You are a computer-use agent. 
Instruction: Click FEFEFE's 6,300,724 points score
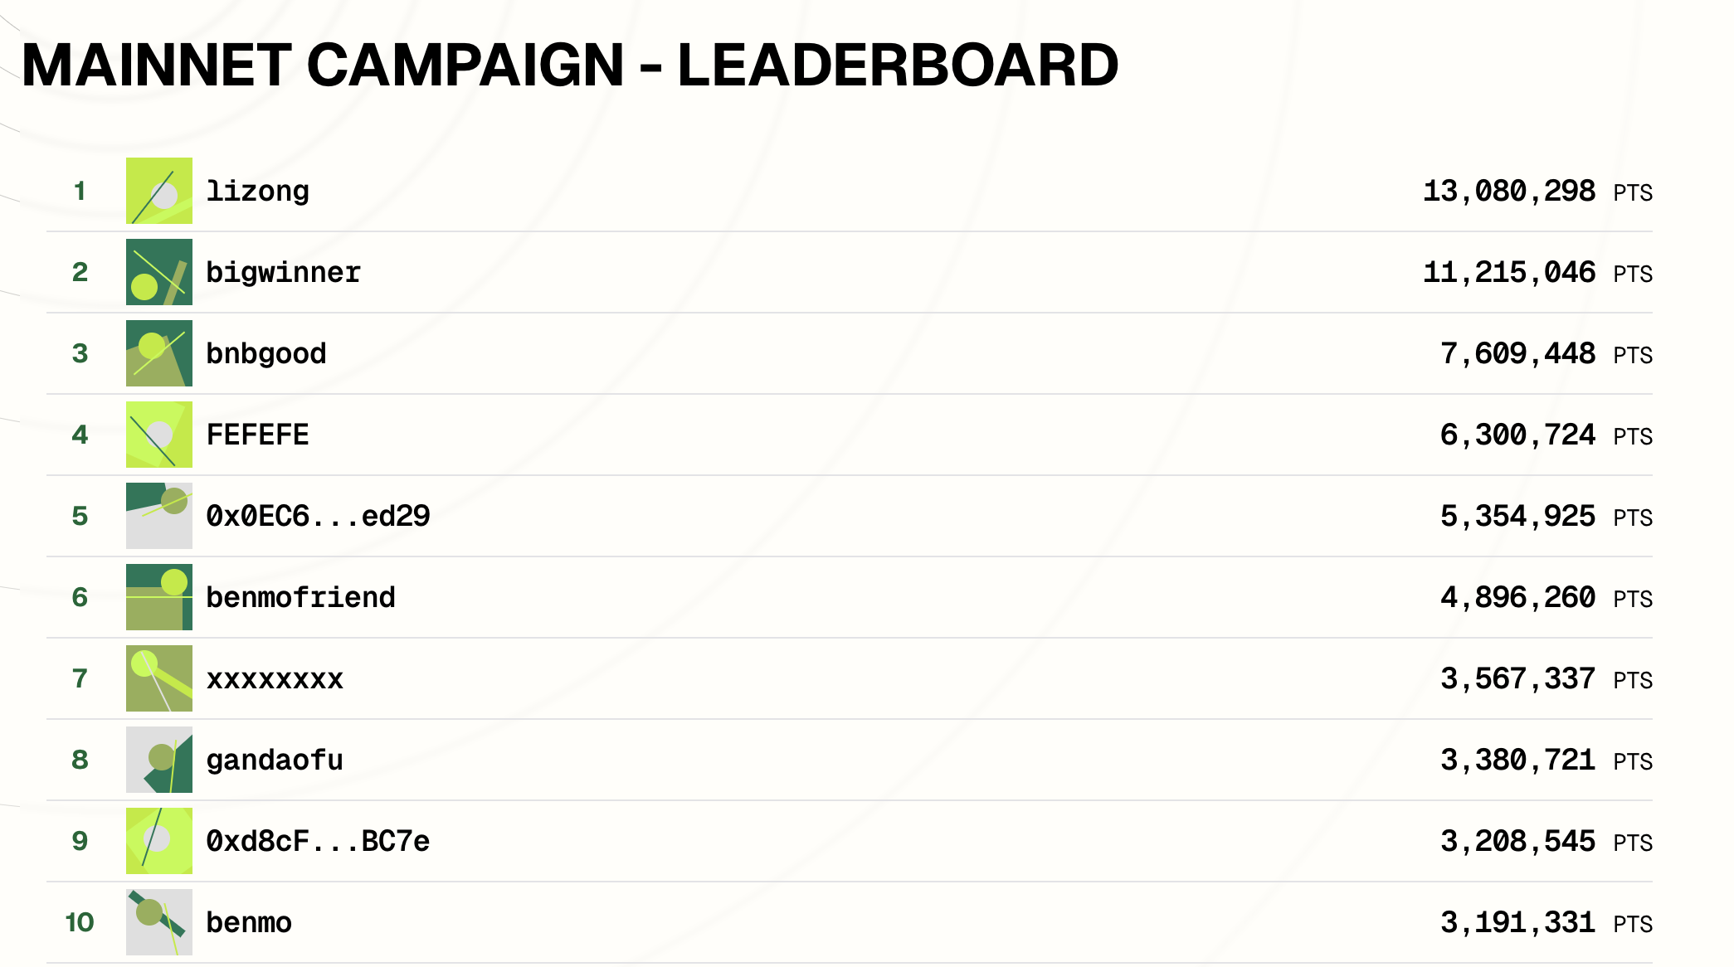point(1517,435)
